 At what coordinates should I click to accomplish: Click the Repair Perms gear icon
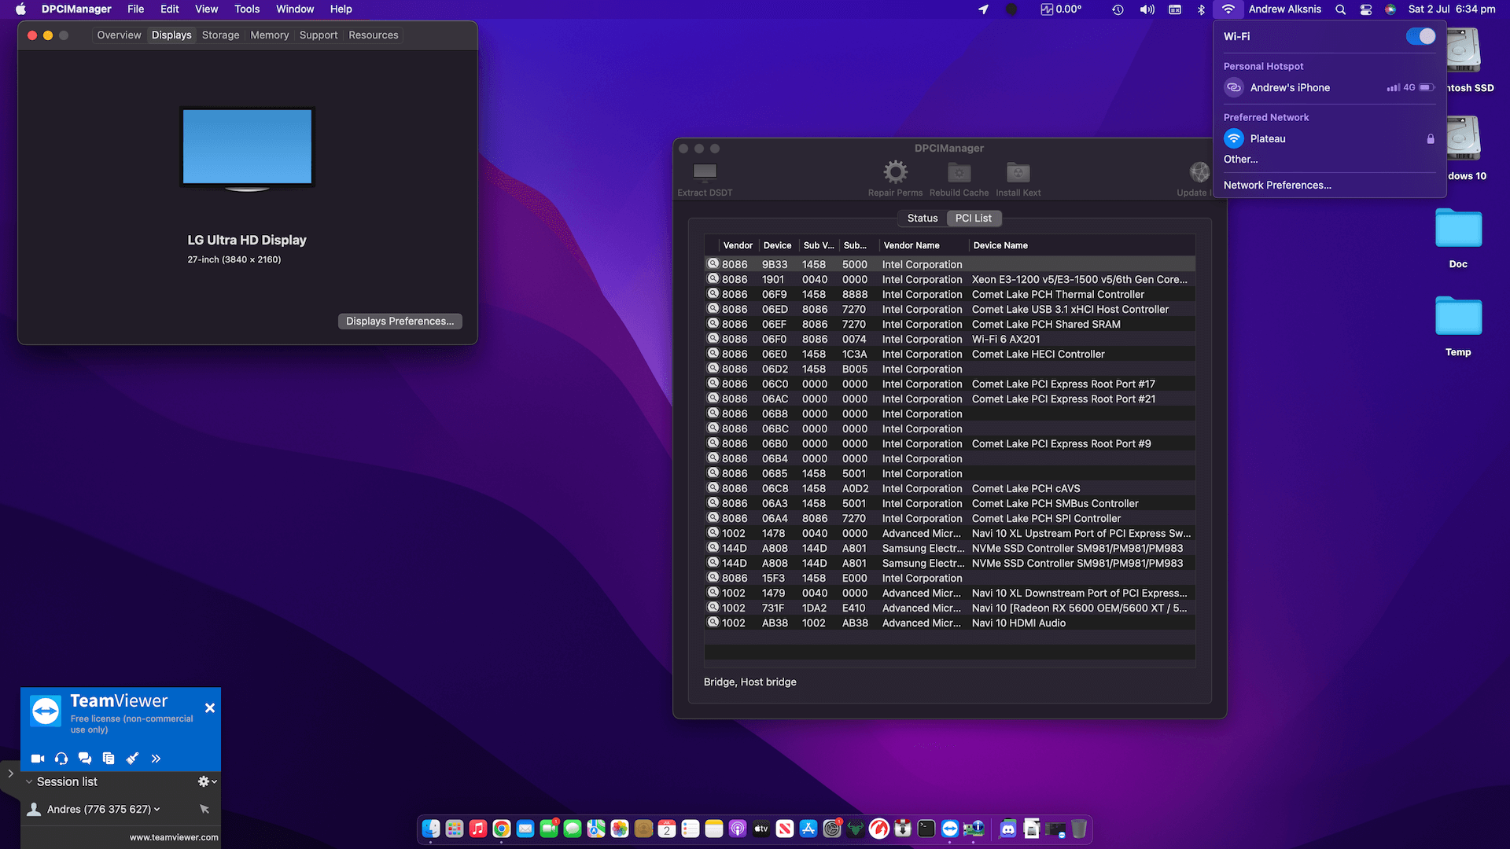coord(895,172)
